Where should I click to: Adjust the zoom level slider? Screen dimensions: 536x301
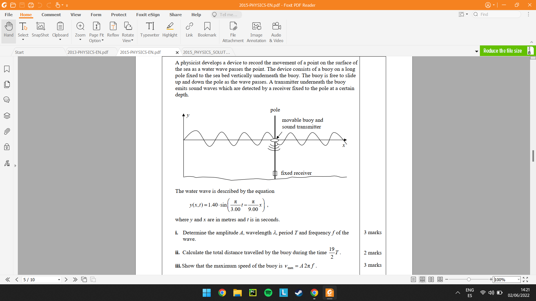(x=469, y=279)
